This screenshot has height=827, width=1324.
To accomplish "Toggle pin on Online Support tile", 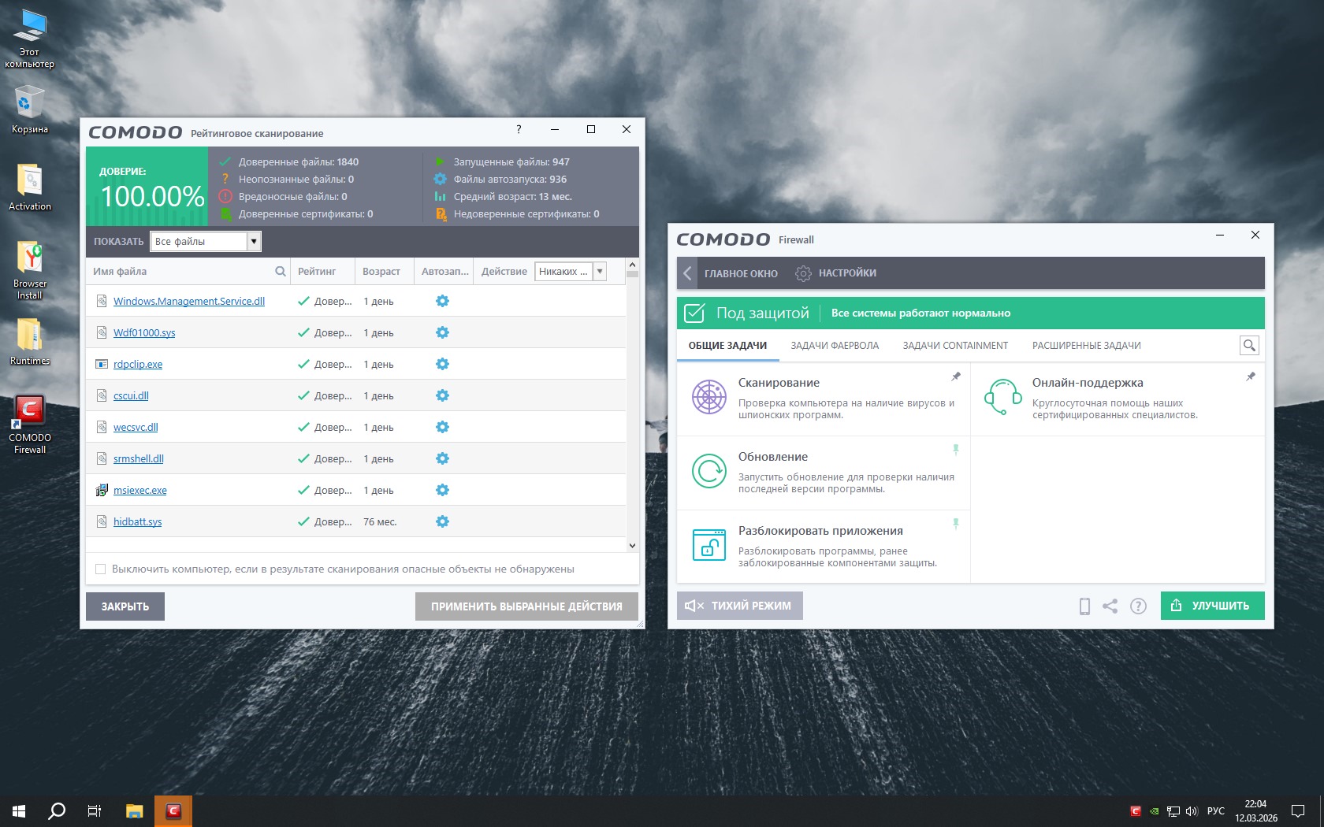I will [x=1250, y=376].
